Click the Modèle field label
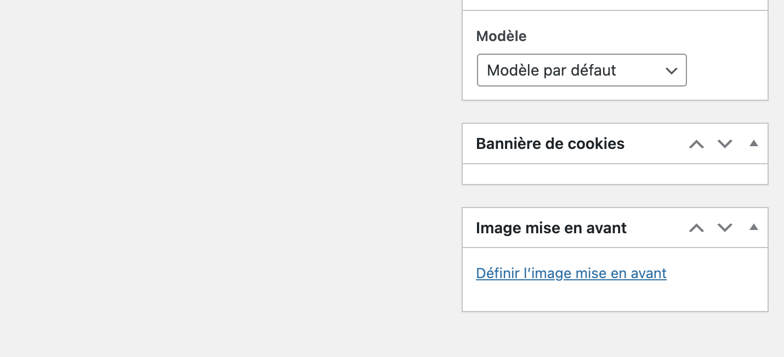784x357 pixels. tap(501, 36)
